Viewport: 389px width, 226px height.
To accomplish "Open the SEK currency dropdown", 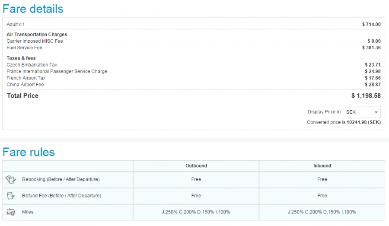I will (361, 112).
